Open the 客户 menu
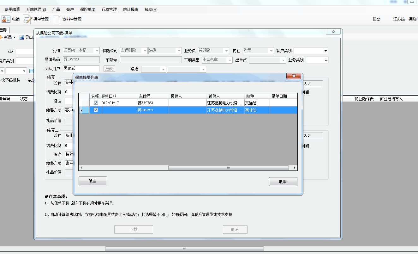 70,9
